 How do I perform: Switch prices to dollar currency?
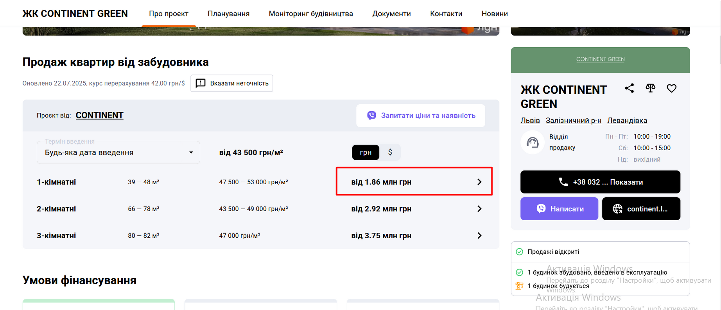390,152
